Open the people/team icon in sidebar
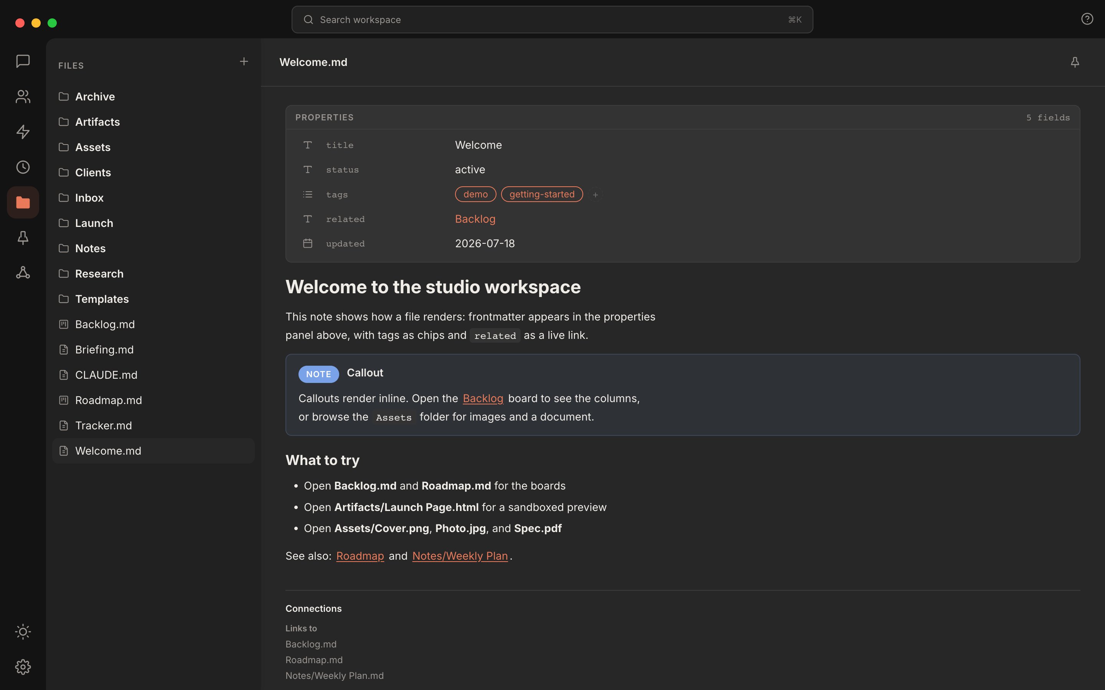This screenshot has height=690, width=1105. (23, 96)
